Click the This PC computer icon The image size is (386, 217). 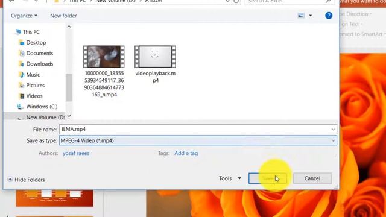coord(18,32)
